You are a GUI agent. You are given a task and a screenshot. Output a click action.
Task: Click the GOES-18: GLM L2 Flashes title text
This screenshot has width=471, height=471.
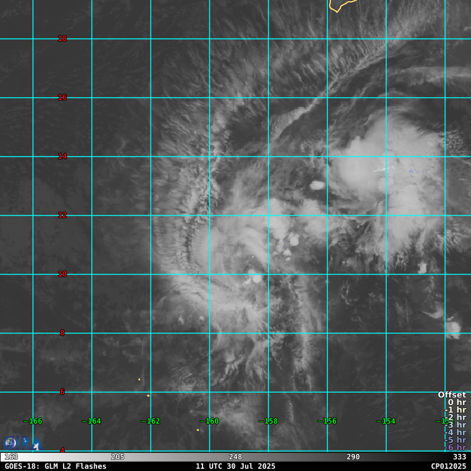pos(55,466)
